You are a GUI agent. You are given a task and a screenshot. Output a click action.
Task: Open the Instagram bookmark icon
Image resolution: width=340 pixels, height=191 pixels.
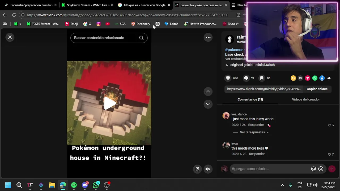click(99, 24)
